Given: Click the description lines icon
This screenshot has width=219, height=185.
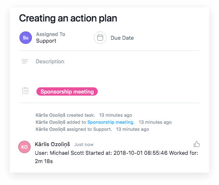Looking at the screenshot, I should tap(25, 61).
